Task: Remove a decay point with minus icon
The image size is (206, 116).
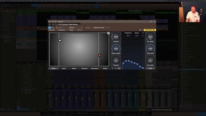Action: click(x=143, y=36)
